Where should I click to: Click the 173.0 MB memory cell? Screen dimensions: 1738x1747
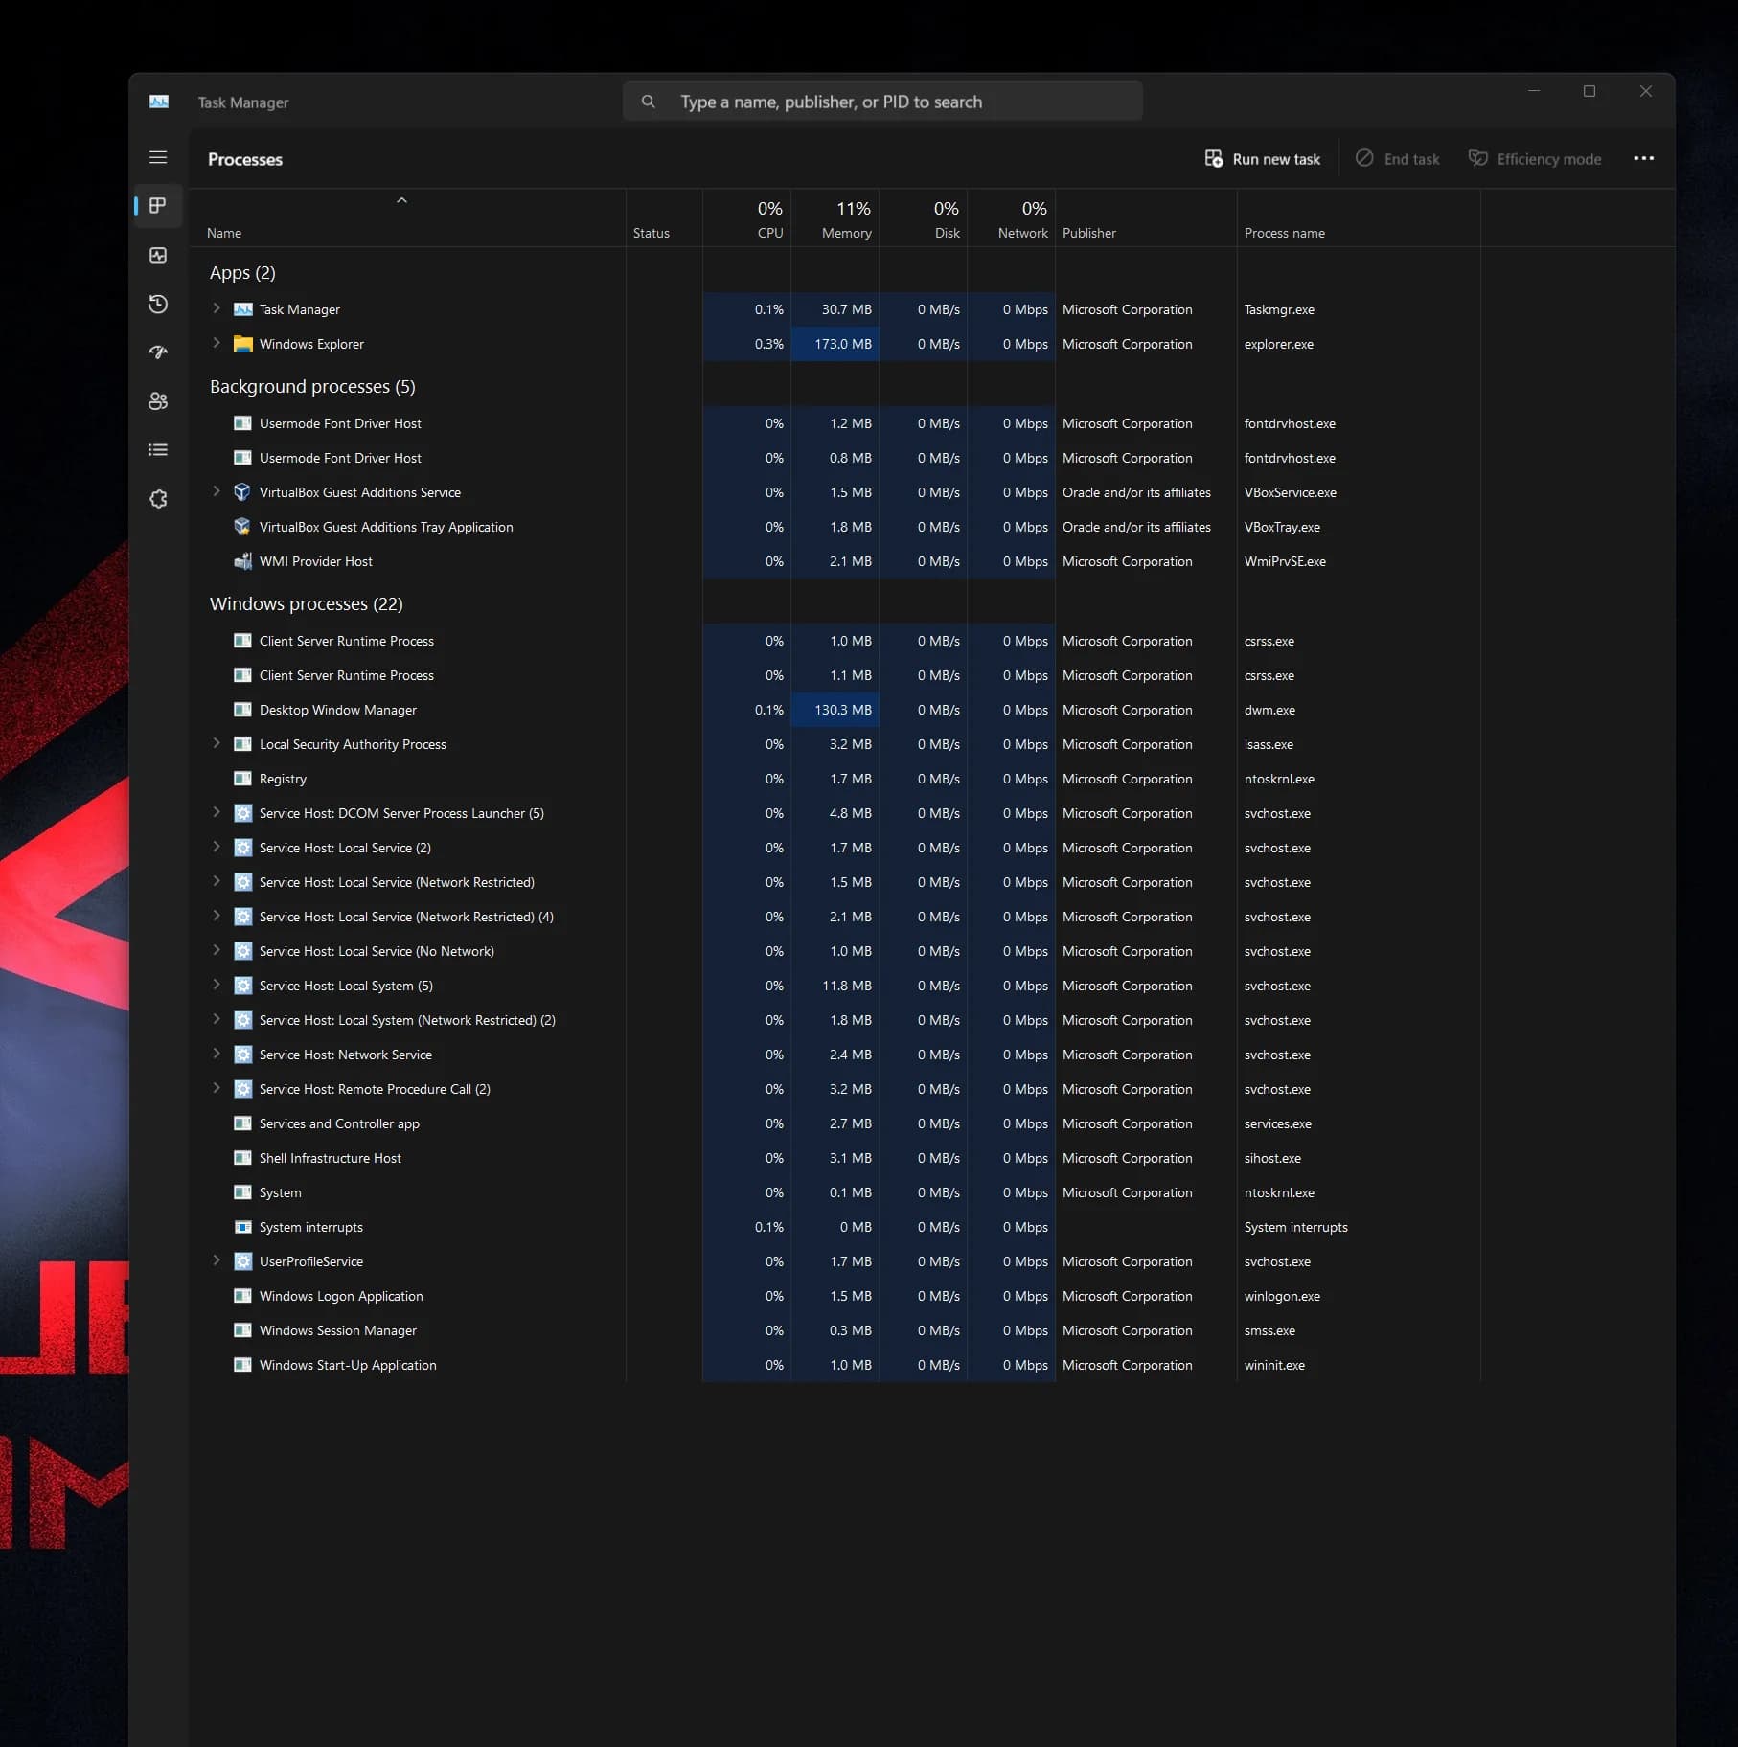(835, 344)
